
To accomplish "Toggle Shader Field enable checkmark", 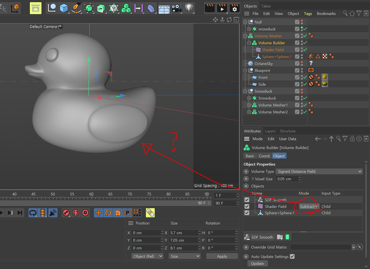I will point(305,49).
